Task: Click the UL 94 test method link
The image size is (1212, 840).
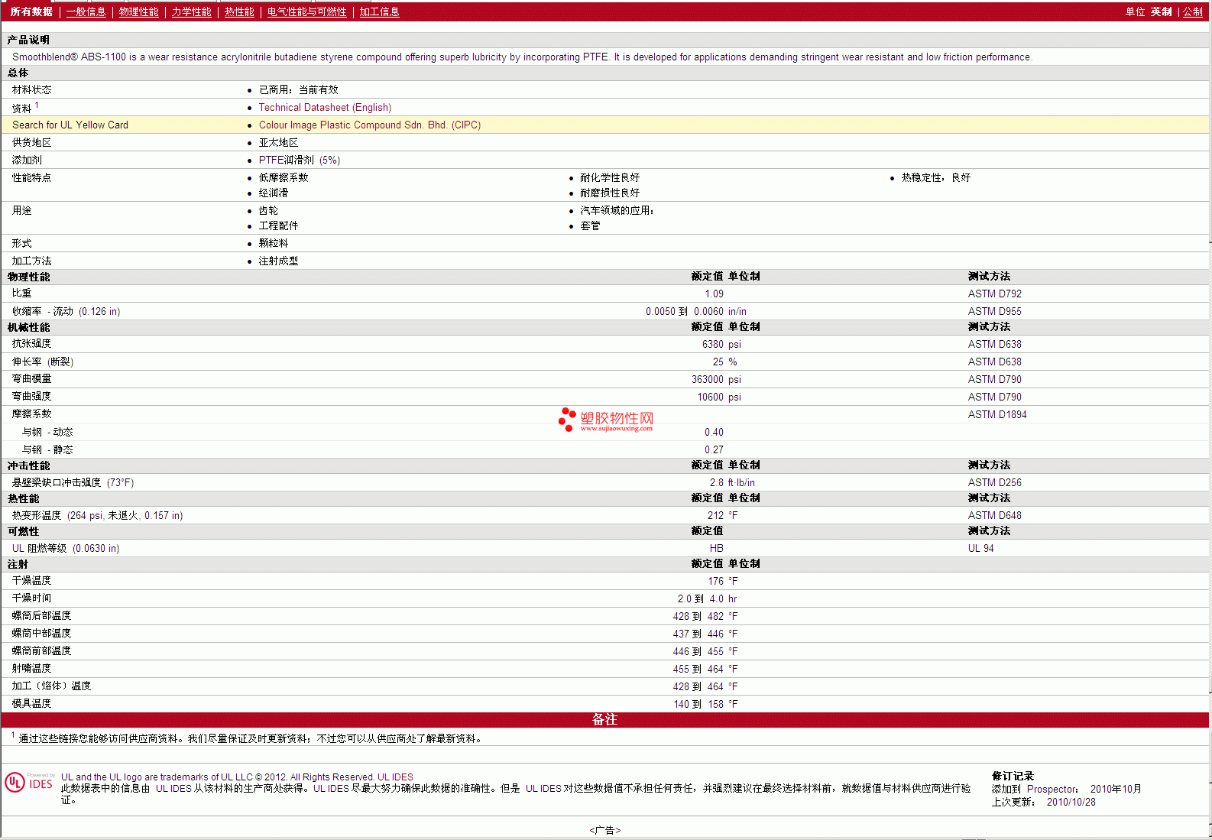Action: point(980,549)
